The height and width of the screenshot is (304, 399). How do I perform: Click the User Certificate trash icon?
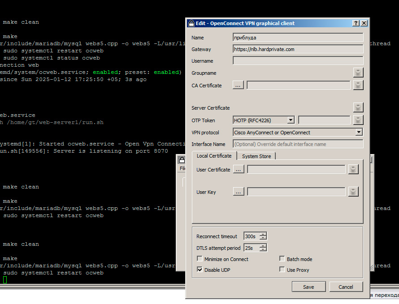(353, 169)
